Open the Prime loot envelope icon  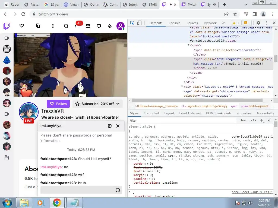pos(88,26)
